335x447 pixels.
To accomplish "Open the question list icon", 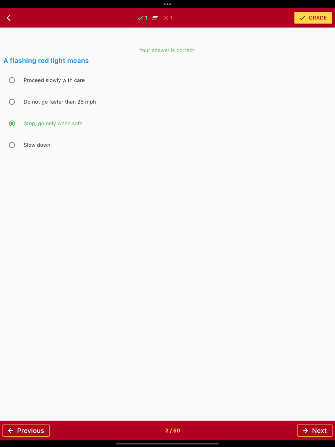I will pyautogui.click(x=155, y=18).
